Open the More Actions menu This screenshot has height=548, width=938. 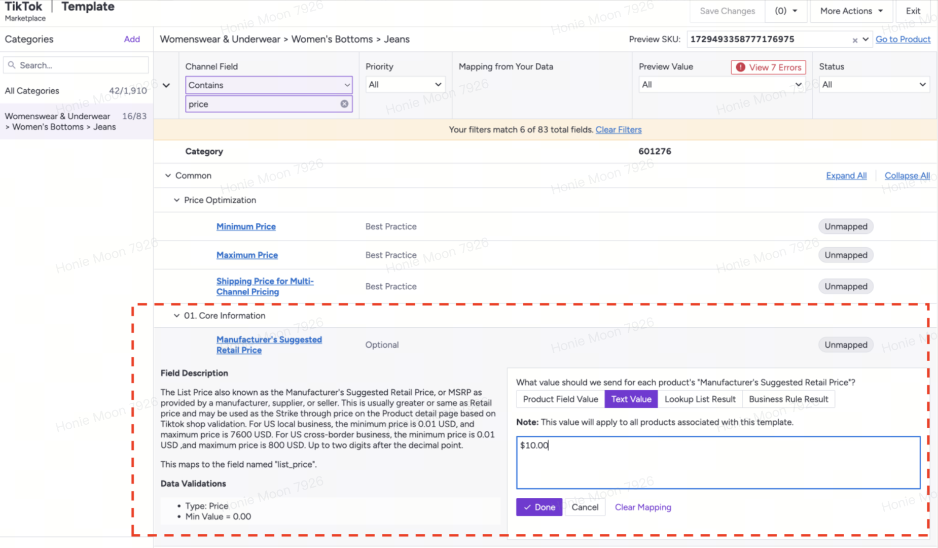851,11
